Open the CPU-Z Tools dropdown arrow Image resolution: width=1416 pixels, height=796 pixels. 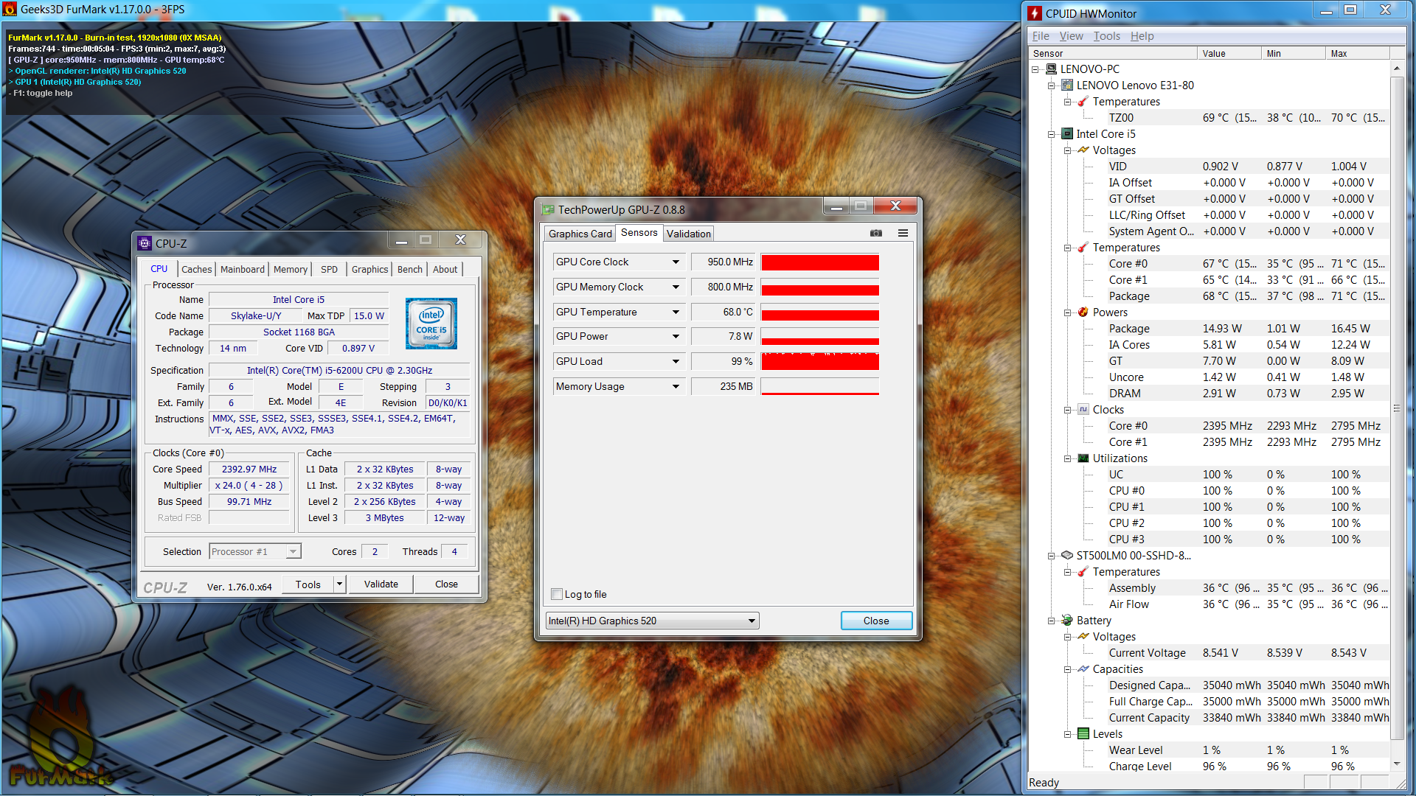[339, 584]
